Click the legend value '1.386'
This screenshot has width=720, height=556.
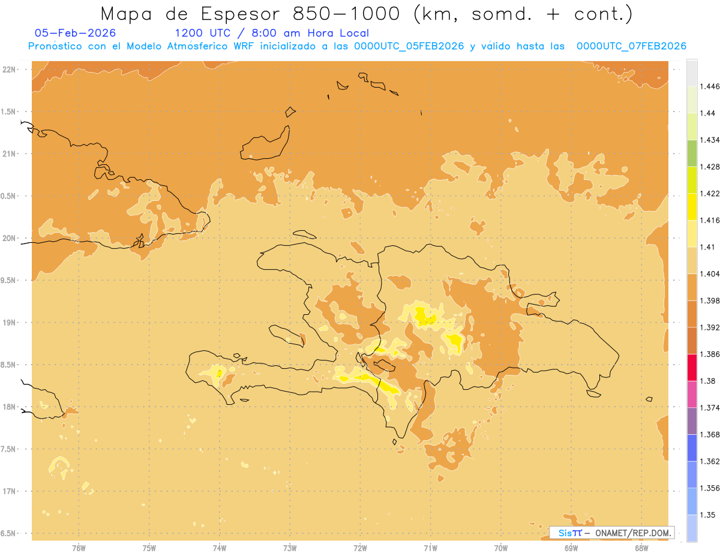(710, 354)
